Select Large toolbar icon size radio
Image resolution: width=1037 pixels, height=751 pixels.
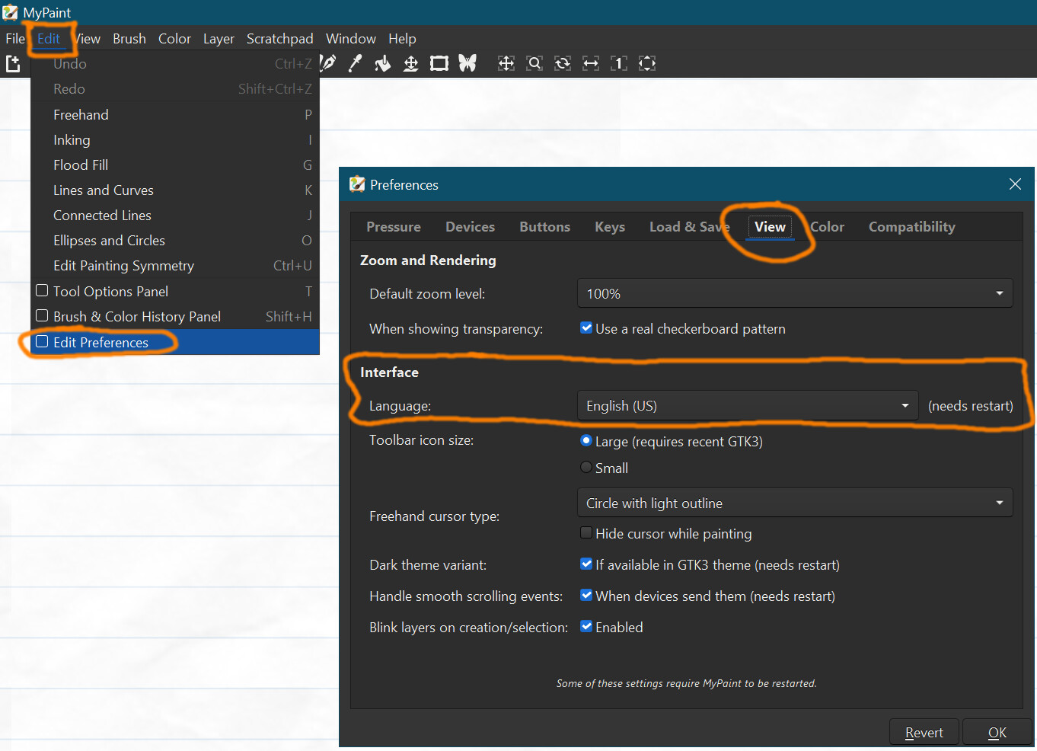(586, 440)
